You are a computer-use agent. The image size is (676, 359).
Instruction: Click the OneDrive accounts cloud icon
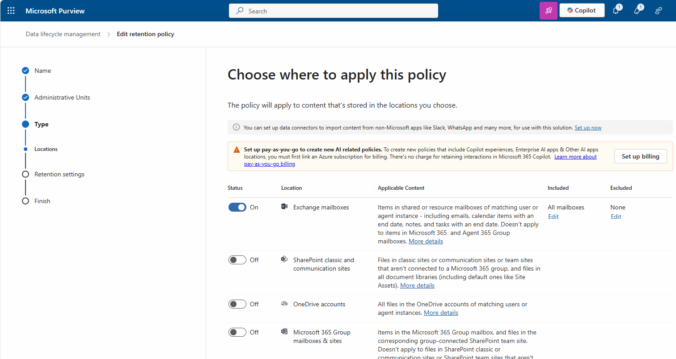284,304
